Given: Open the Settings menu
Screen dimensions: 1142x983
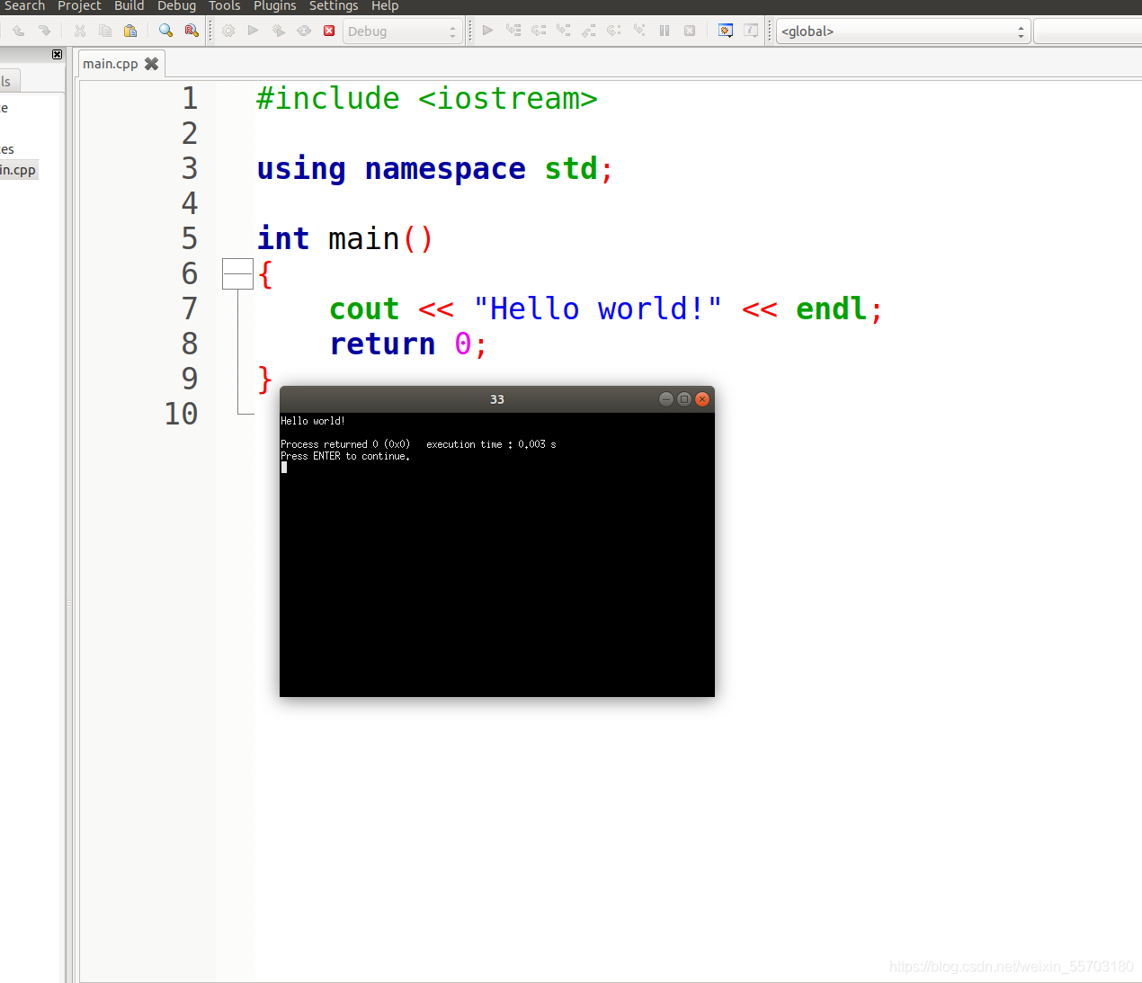Looking at the screenshot, I should [333, 6].
